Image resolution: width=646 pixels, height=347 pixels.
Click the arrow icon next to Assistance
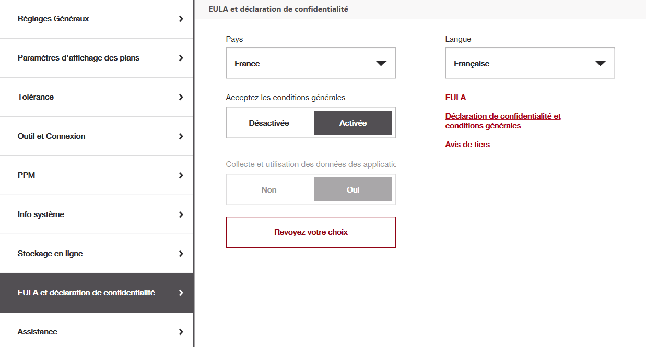181,332
